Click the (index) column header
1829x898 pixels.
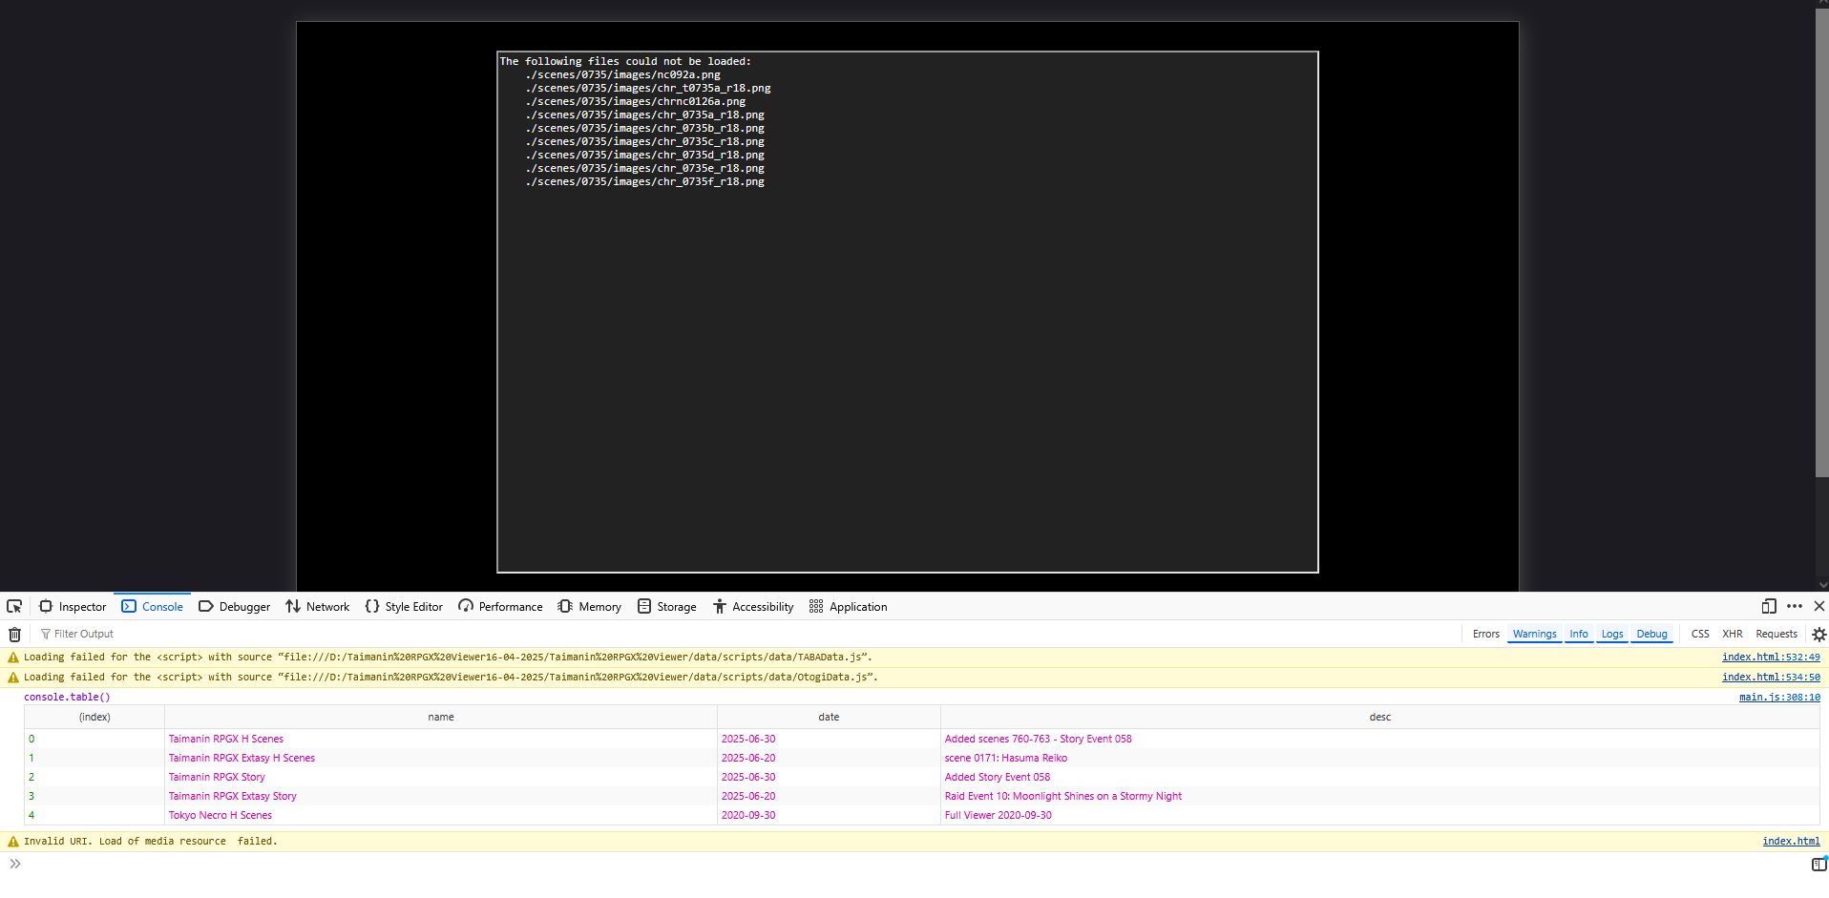click(95, 718)
